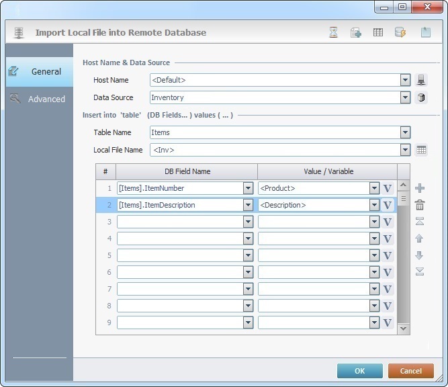Viewport: 448px width, 387px height.
Task: Click the hourglass icon in the header
Action: (334, 32)
